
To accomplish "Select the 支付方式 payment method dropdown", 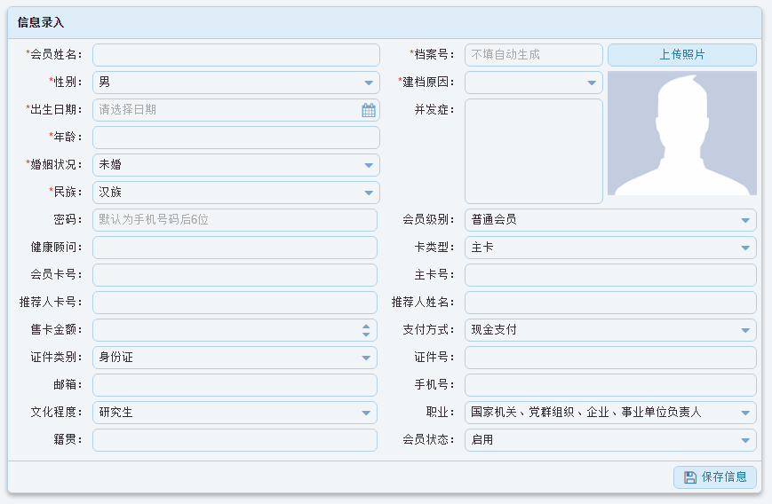I will [745, 330].
